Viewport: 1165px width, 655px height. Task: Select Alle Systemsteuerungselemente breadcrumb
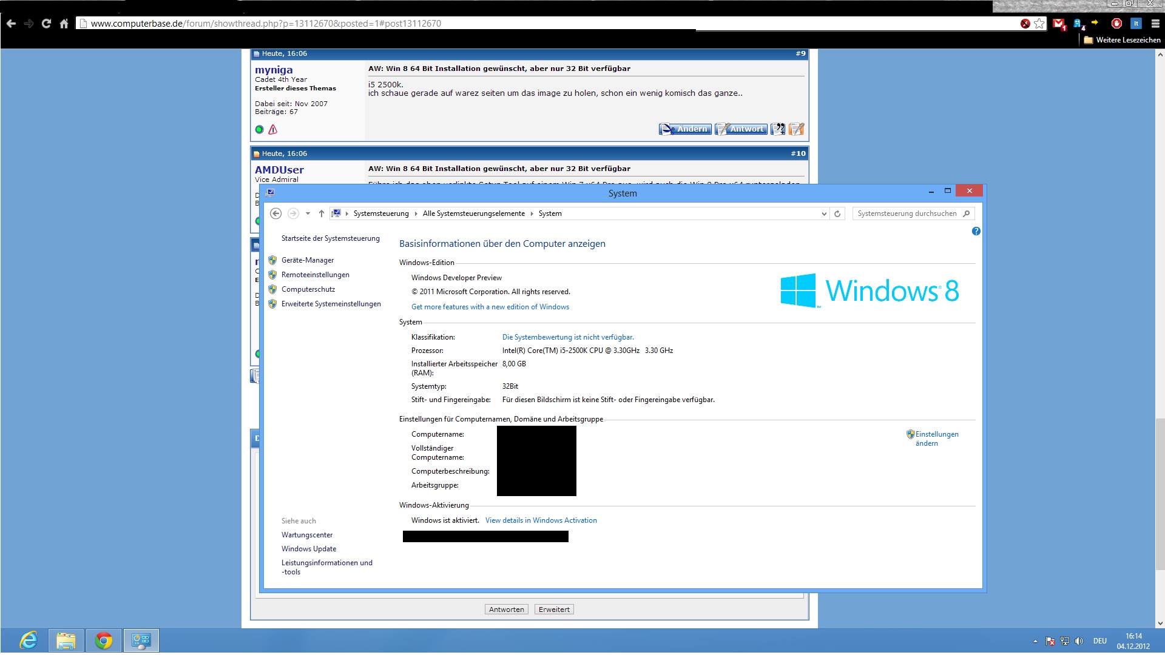tap(473, 213)
